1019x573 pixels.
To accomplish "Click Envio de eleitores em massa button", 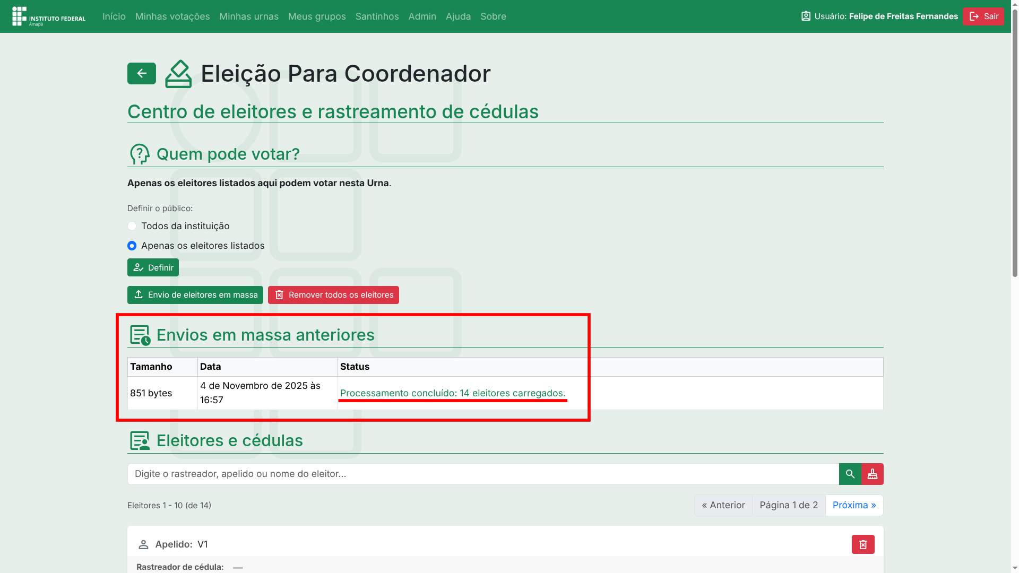I will tap(195, 295).
